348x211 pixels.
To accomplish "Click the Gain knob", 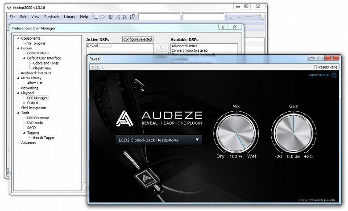I will [x=294, y=133].
